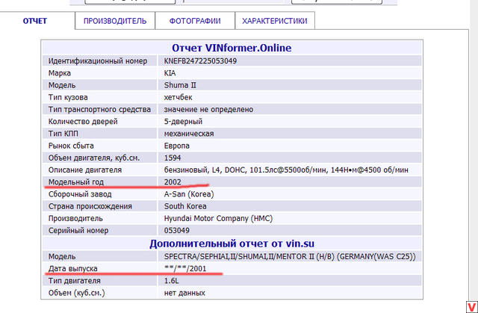Switch to the ФОТОГРАФИИ tab
Image resolution: width=478 pixels, height=313 pixels.
click(x=195, y=21)
